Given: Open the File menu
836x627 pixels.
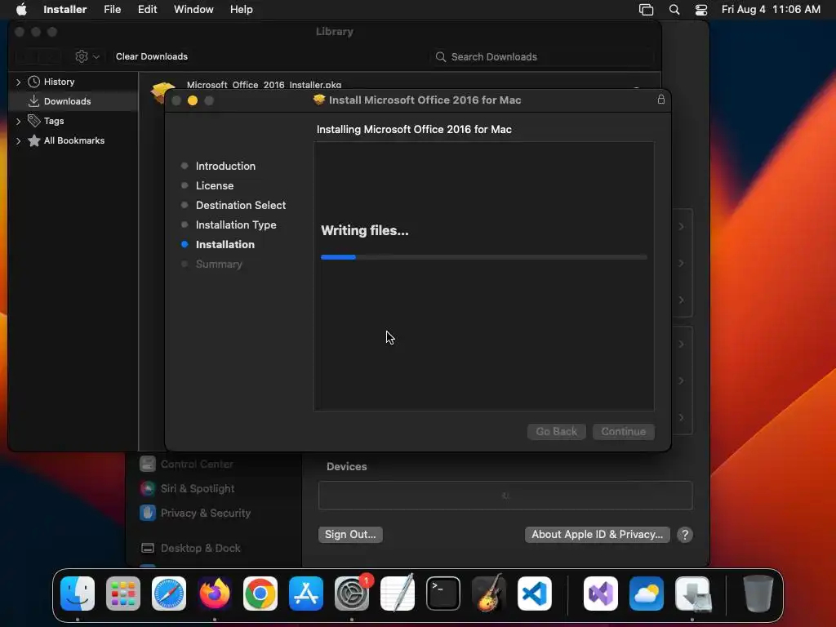Looking at the screenshot, I should pyautogui.click(x=113, y=10).
